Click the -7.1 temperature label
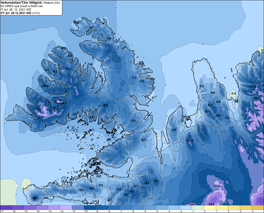Screen dimensions: 264x213 (134, 78)
